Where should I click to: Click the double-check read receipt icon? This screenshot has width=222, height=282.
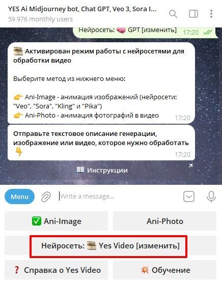click(x=208, y=32)
